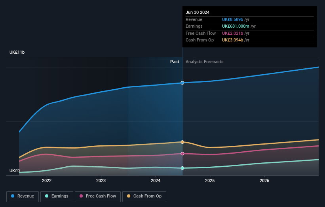The height and width of the screenshot is (207, 325).
Task: Toggle the Free Cash Flow legend button
Action: pyautogui.click(x=98, y=196)
